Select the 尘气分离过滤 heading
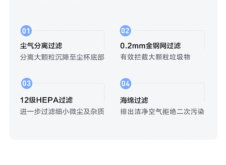Screen dimensions: 226x165 point(41,46)
